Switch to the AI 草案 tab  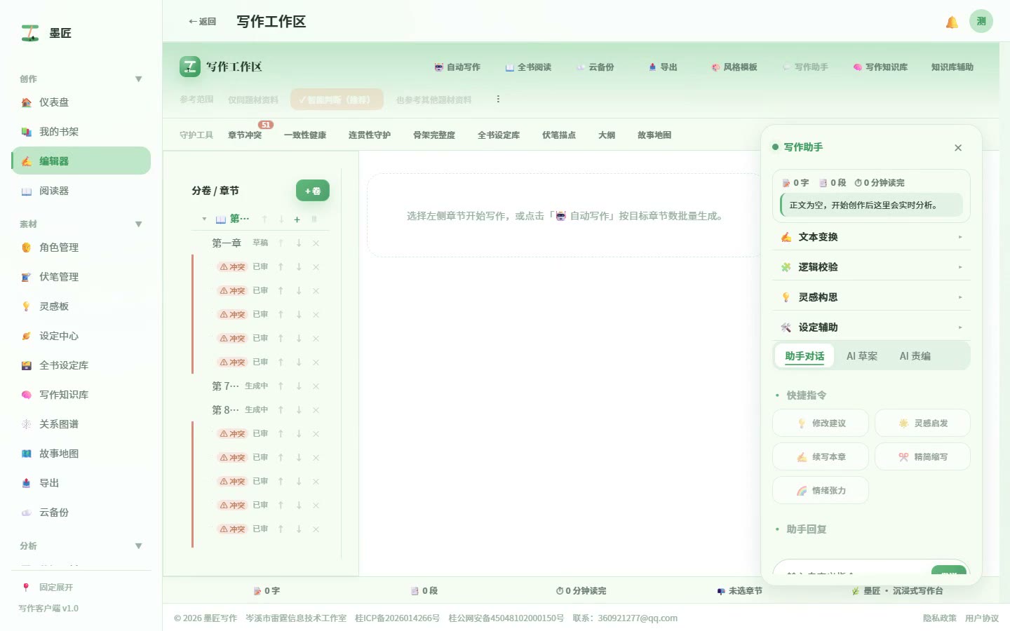click(x=862, y=356)
